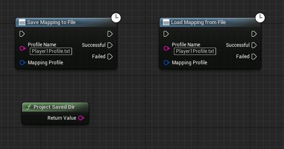Click the input execution pin on Load Mapping from File
This screenshot has width=284, height=149.
[166, 34]
